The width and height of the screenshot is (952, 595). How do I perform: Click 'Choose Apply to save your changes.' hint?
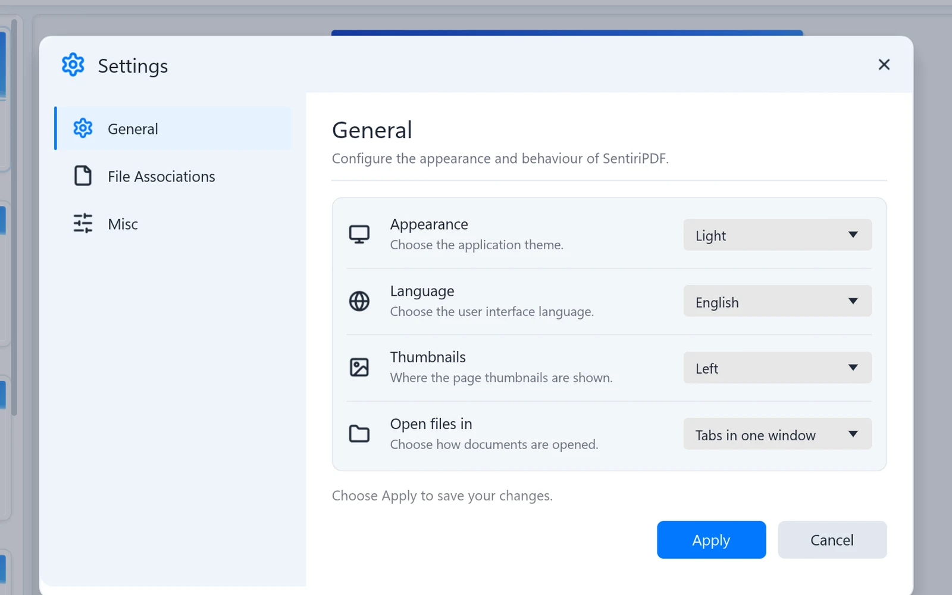click(x=442, y=496)
